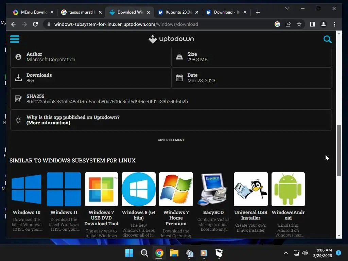Click the Universal USB Installer title

tap(250, 215)
